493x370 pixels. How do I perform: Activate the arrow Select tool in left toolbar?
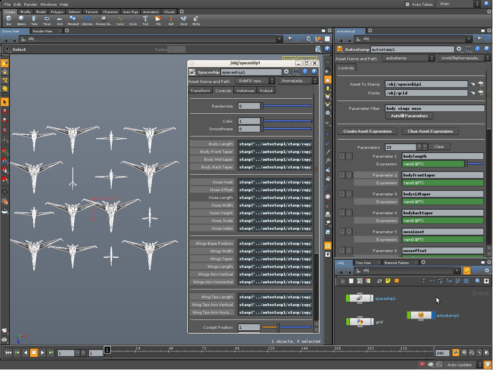click(x=5, y=102)
